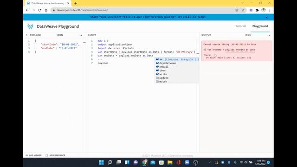Click the system tray clock showing 8:18 PM
297x167 pixels.
(260, 162)
